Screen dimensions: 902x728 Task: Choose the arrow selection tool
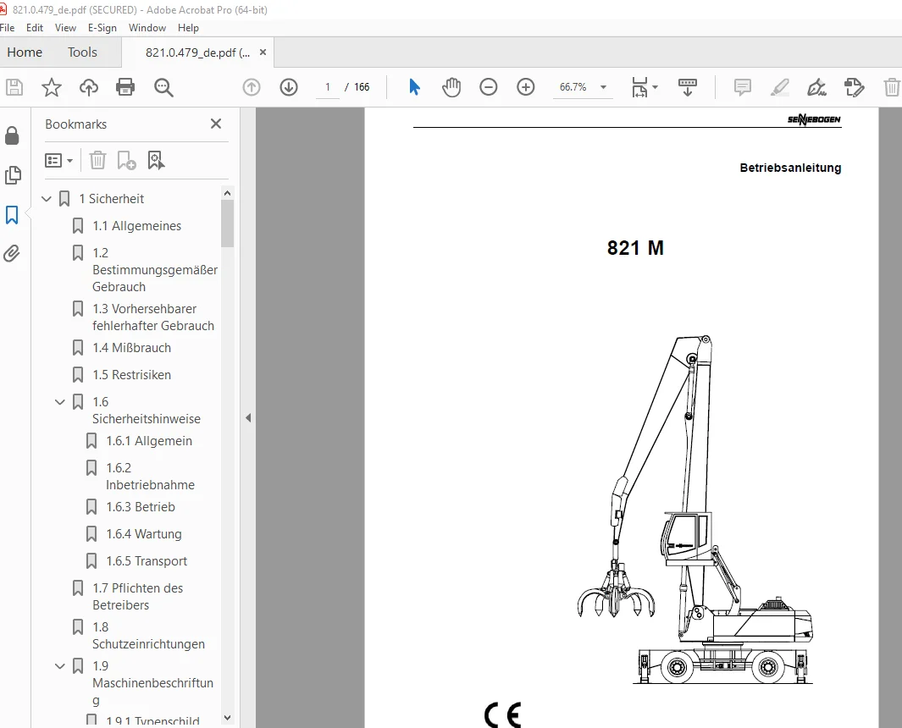414,87
